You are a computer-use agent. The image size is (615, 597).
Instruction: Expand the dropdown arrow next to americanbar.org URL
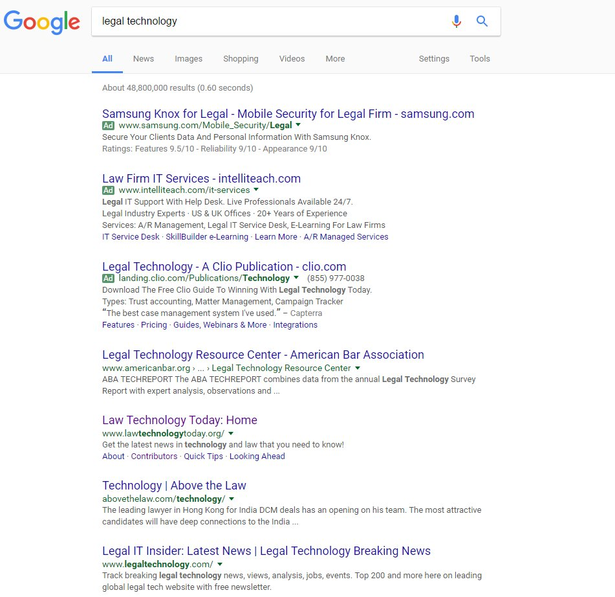[358, 368]
